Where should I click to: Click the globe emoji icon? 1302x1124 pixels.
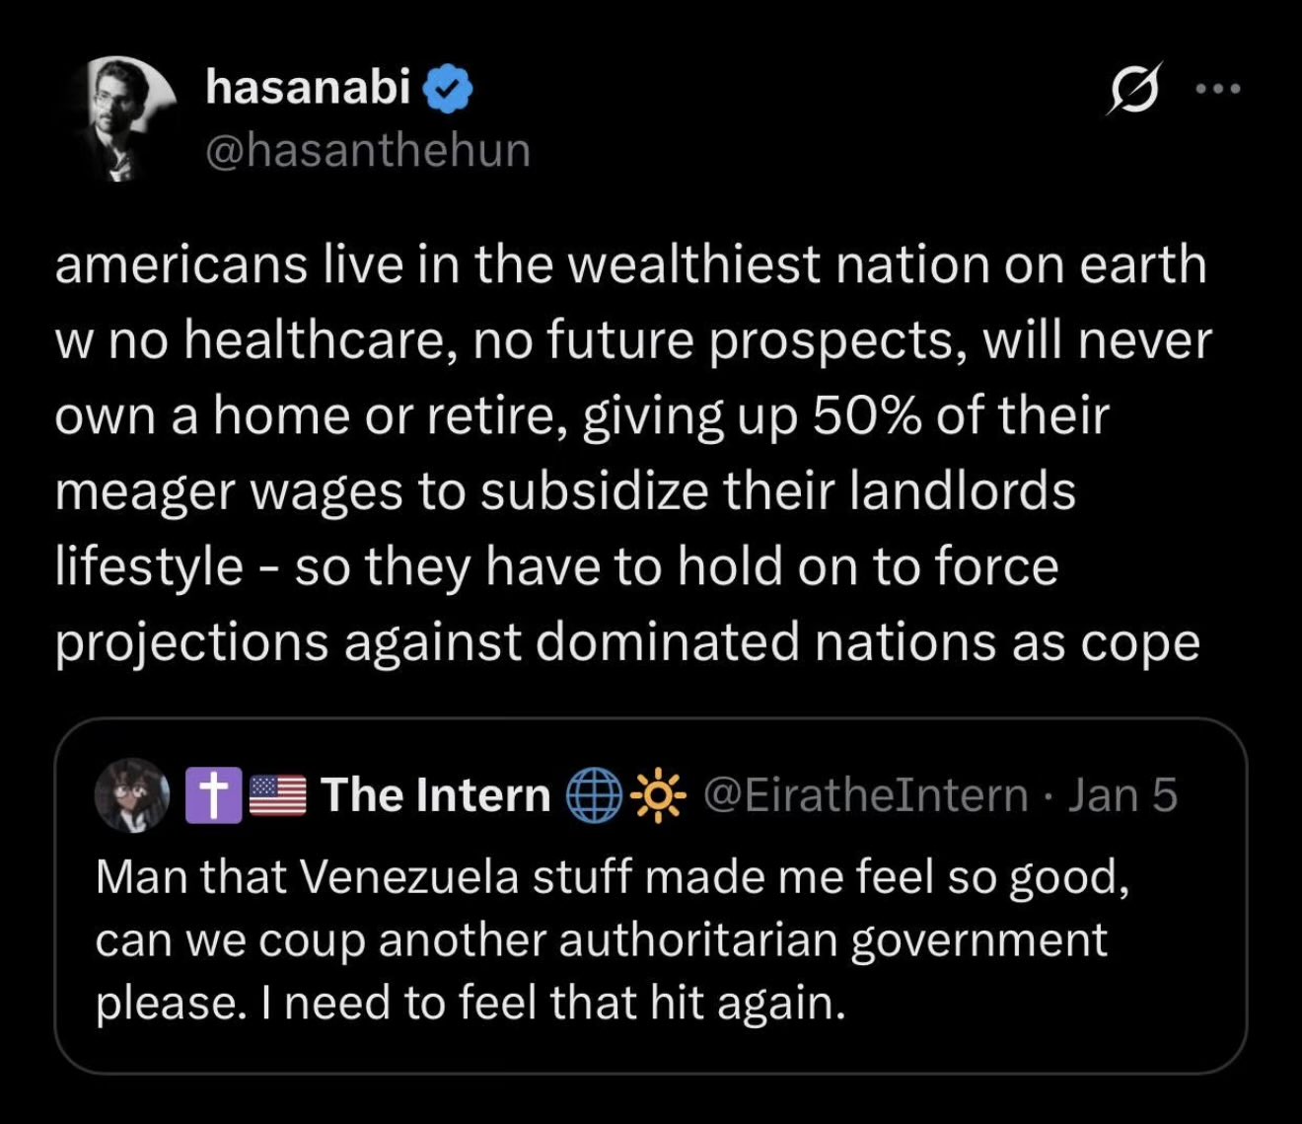click(x=594, y=795)
